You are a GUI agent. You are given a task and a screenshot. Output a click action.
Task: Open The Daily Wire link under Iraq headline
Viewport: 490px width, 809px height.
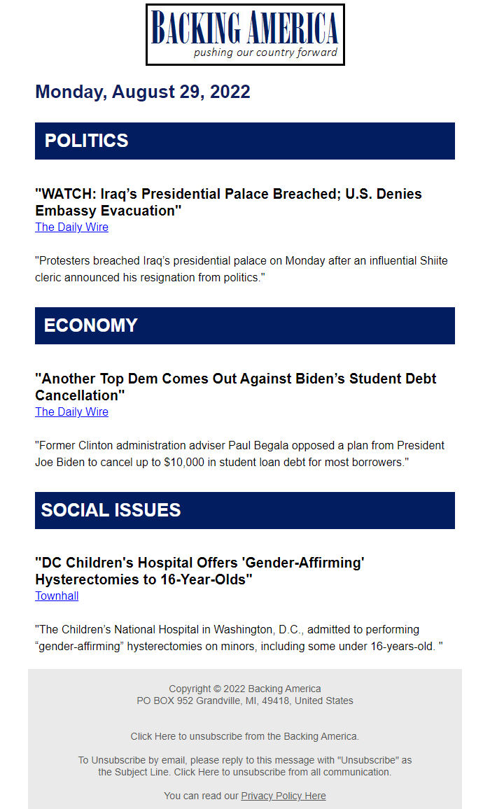[x=72, y=227]
